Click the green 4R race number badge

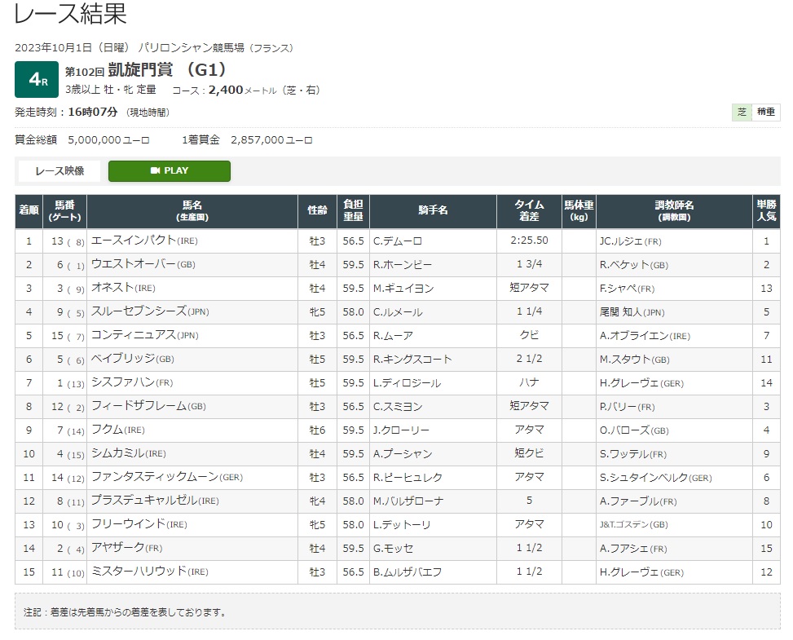coord(36,79)
